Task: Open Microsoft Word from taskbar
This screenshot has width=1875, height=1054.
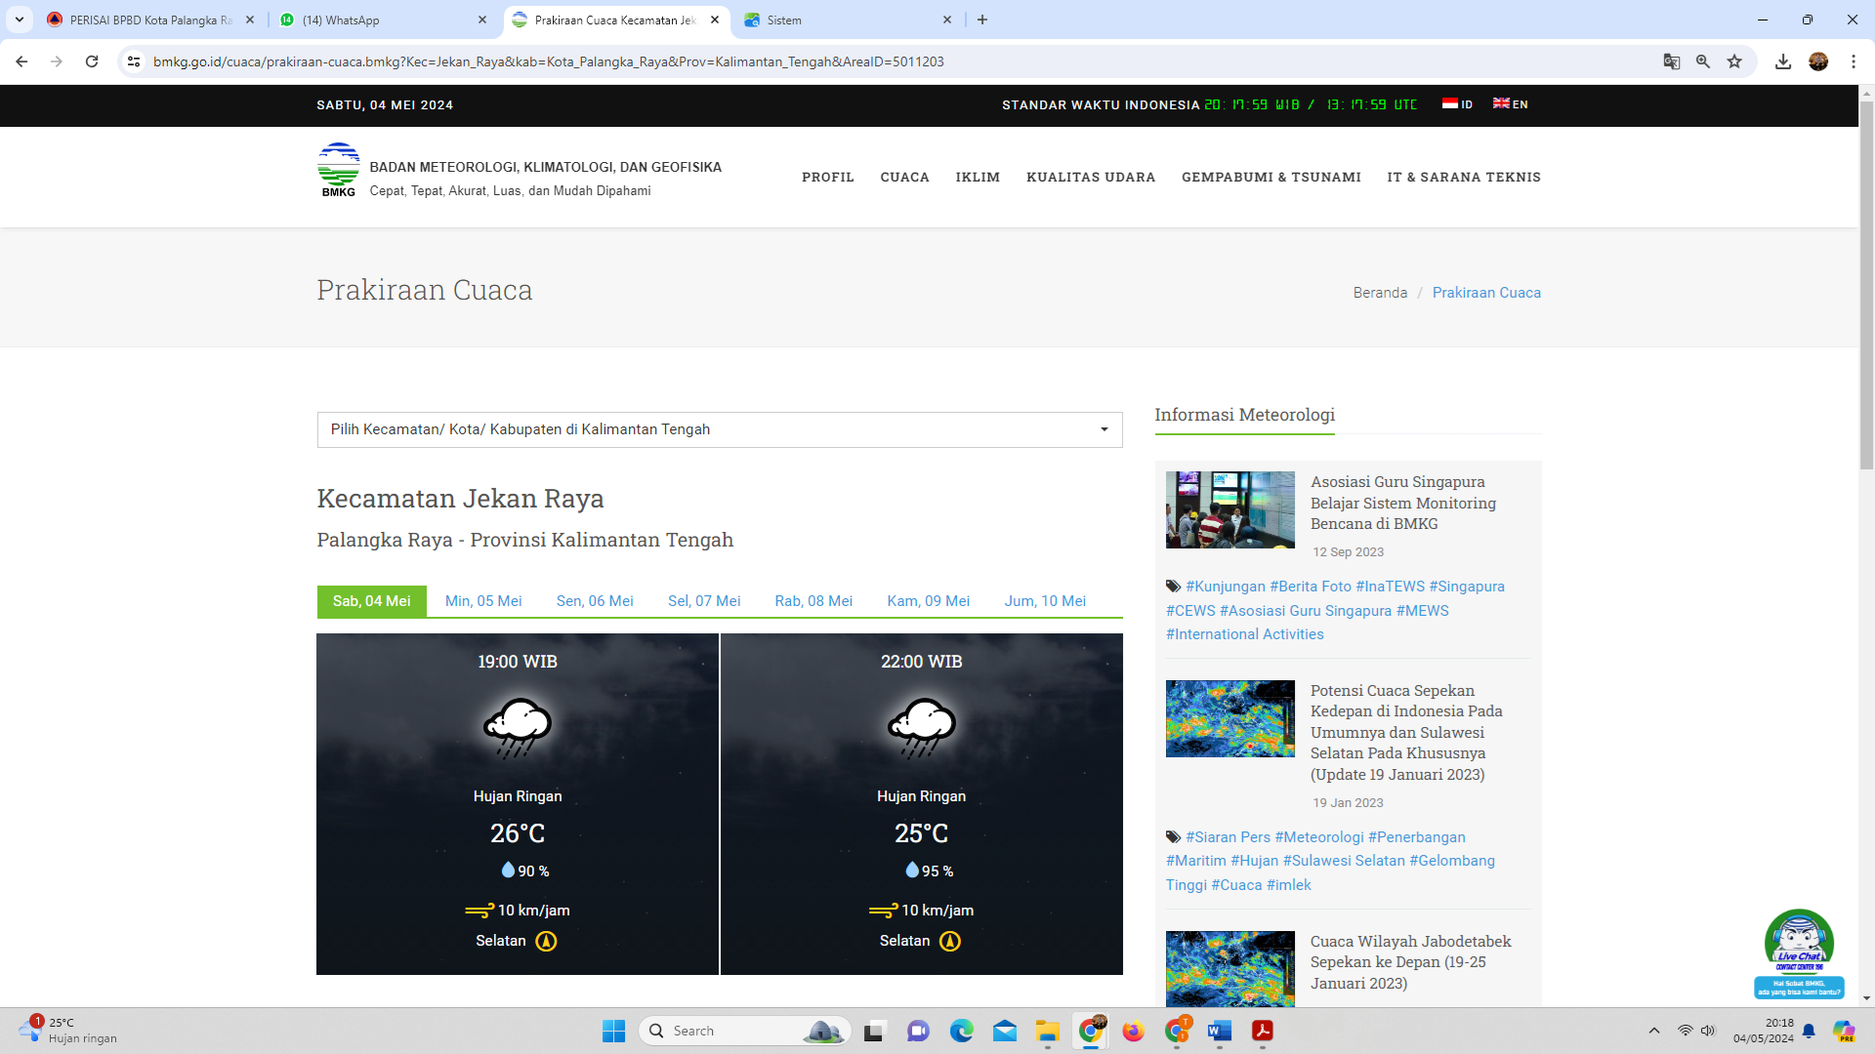Action: 1219,1031
